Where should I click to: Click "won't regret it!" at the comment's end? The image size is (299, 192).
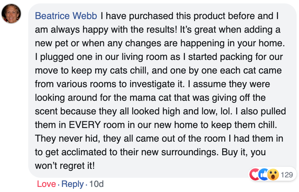[66, 165]
